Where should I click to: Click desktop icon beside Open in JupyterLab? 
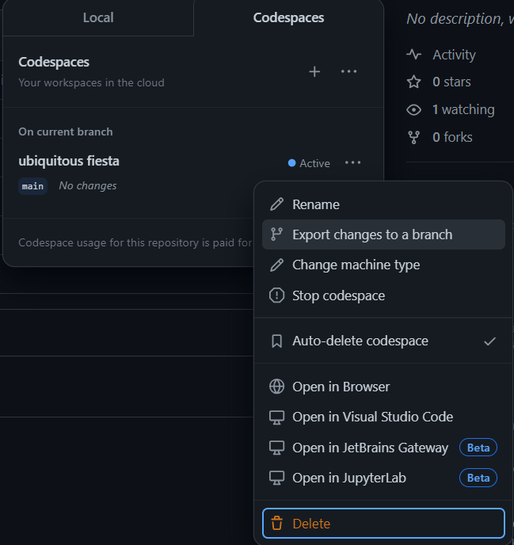click(276, 478)
